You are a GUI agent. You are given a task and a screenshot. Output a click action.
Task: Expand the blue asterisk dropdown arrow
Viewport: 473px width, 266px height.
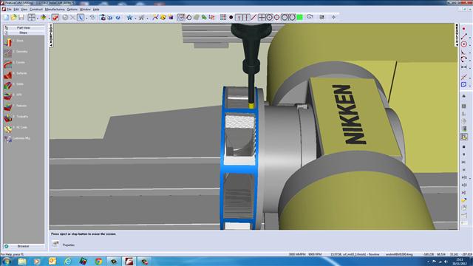(x=135, y=18)
